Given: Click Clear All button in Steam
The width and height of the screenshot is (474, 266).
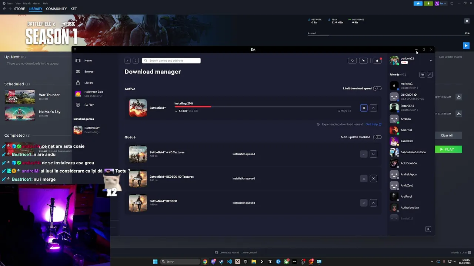Looking at the screenshot, I should (x=447, y=136).
